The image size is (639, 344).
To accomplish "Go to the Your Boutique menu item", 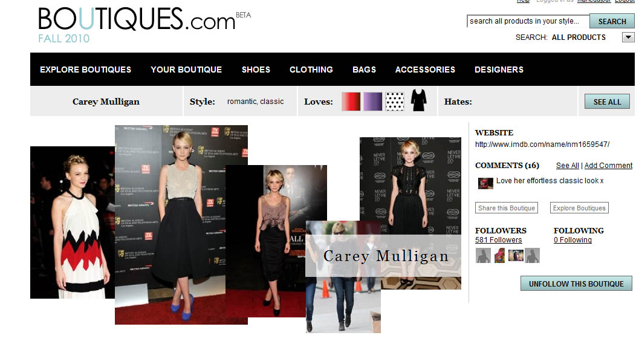I will [x=186, y=70].
